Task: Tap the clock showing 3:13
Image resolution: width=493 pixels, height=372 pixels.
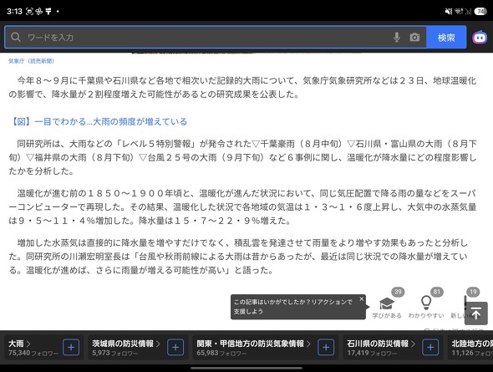Action: tap(14, 12)
